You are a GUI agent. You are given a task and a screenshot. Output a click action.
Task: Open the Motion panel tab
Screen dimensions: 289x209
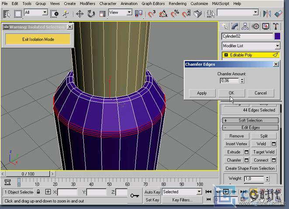[x=256, y=27]
